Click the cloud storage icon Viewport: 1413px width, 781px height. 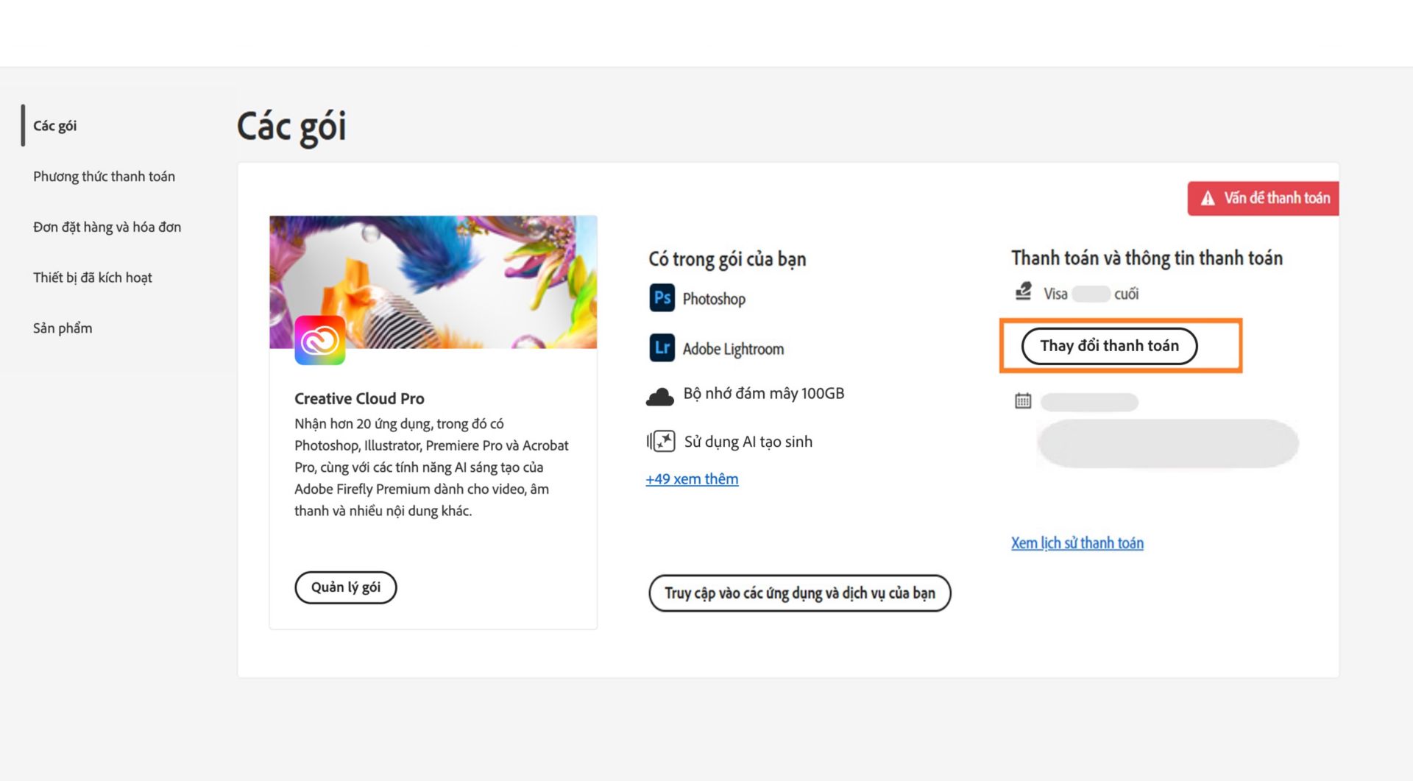point(659,397)
